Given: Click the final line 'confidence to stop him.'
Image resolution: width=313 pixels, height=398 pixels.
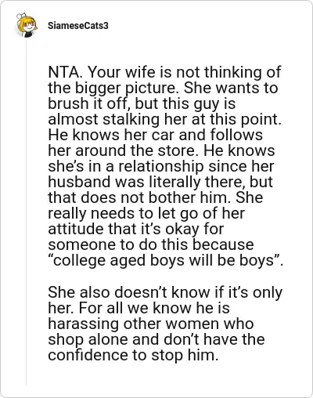Looking at the screenshot, I should 133,355.
